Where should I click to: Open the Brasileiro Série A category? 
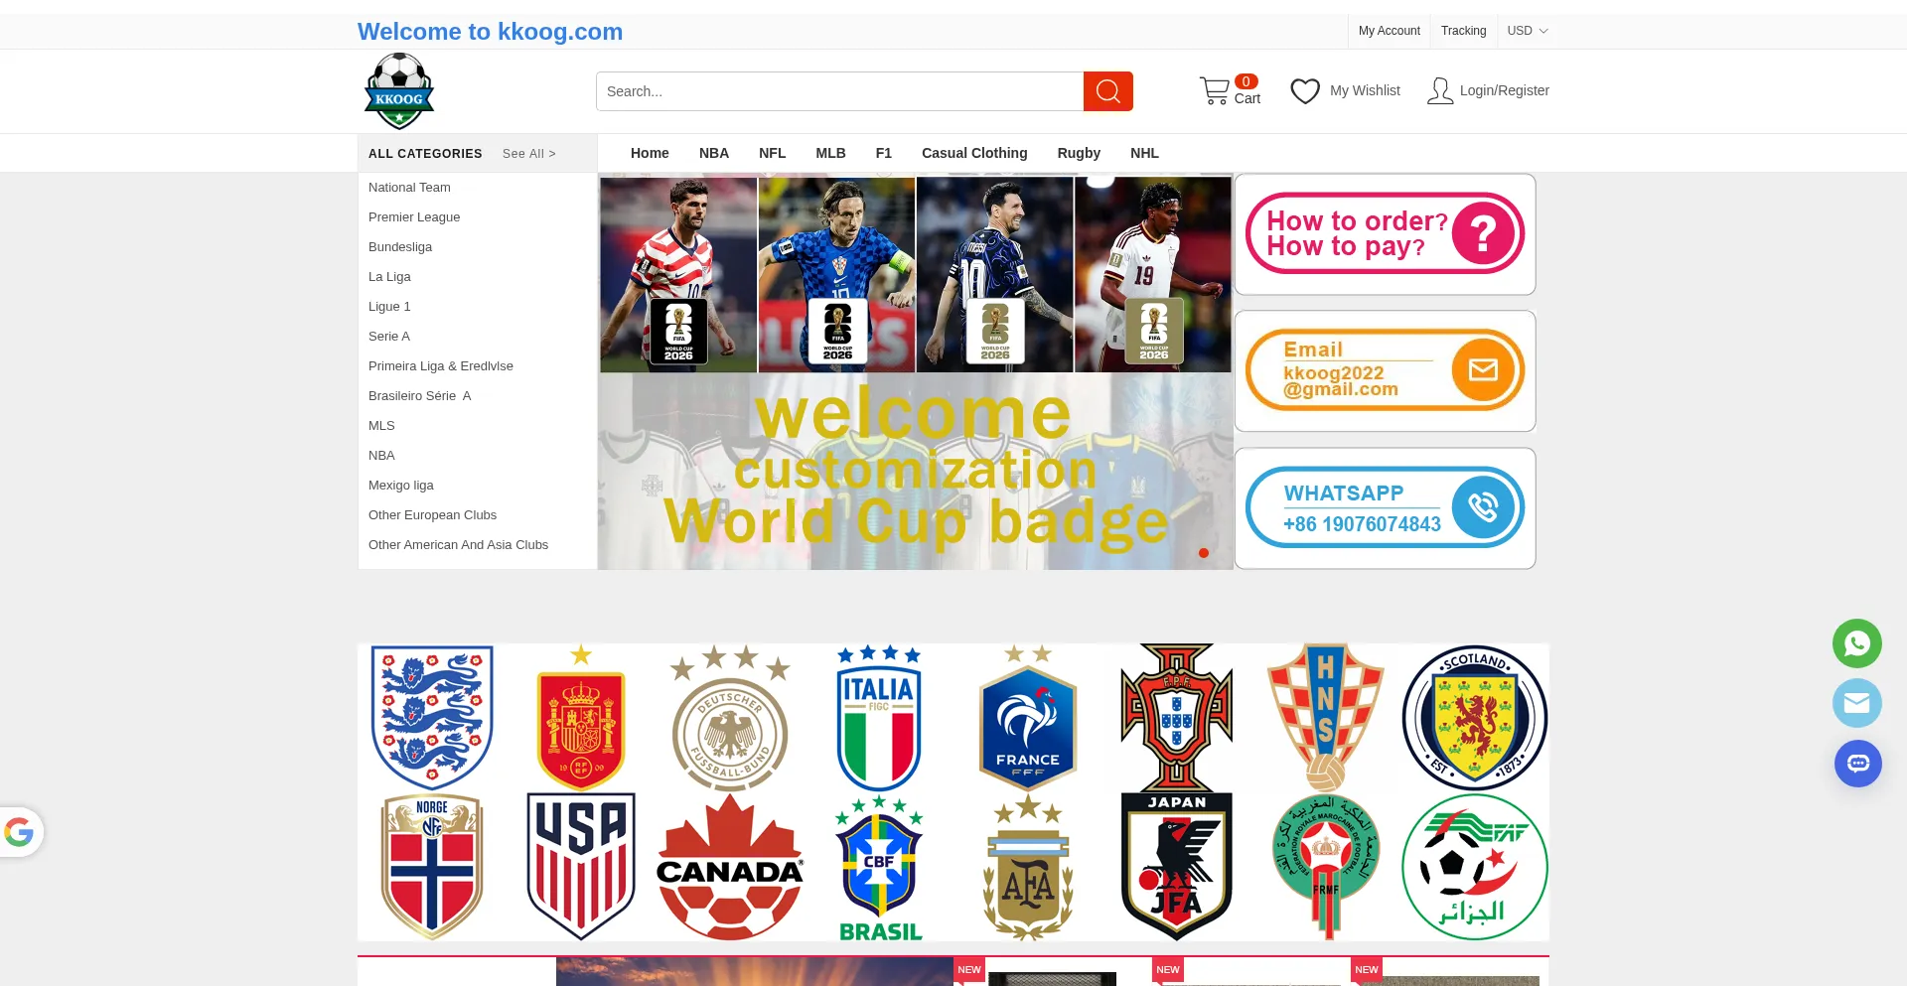coord(420,396)
